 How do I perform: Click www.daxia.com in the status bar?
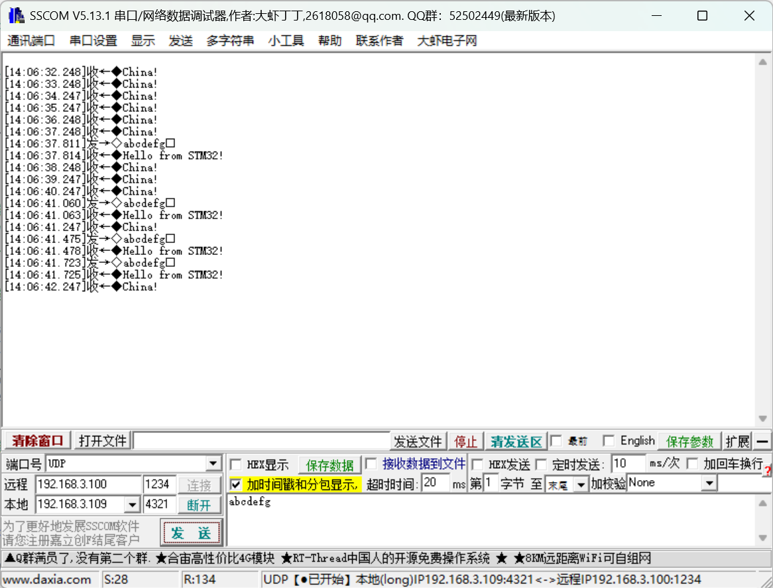pyautogui.click(x=47, y=579)
